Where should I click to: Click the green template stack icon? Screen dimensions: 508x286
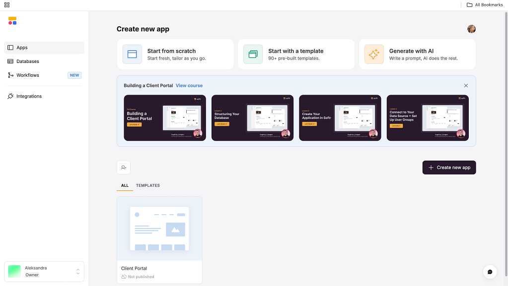coord(253,54)
